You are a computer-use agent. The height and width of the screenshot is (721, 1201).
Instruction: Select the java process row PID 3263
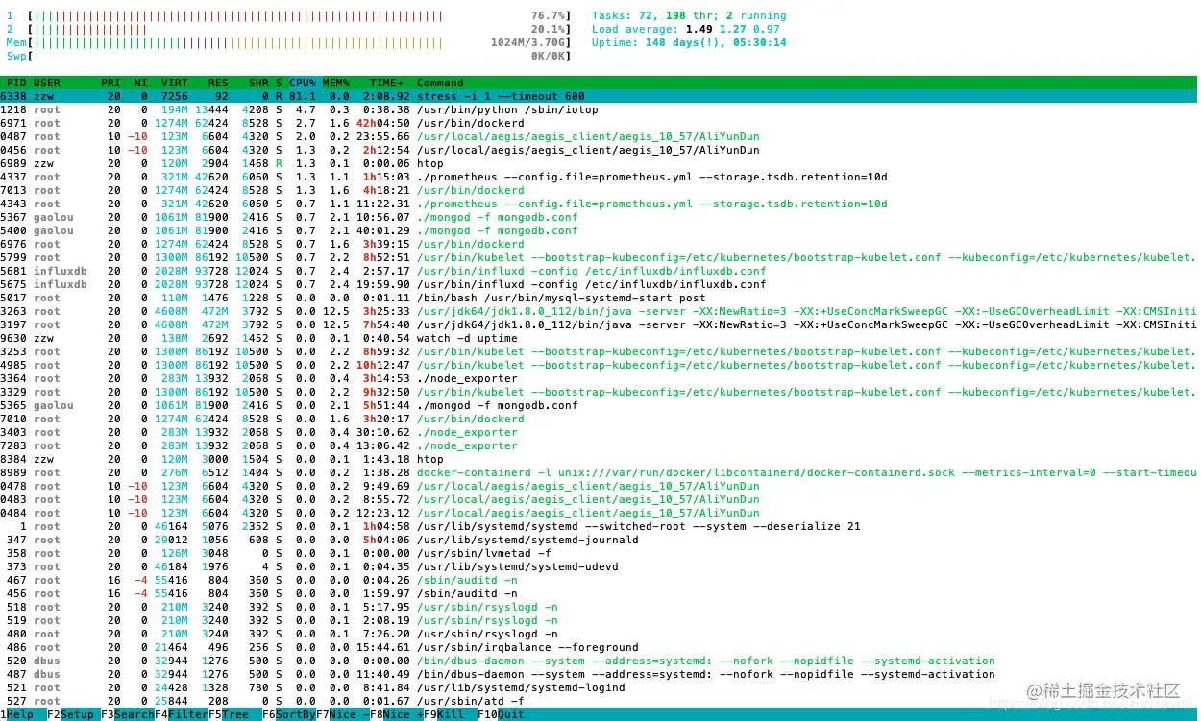pyautogui.click(x=599, y=311)
